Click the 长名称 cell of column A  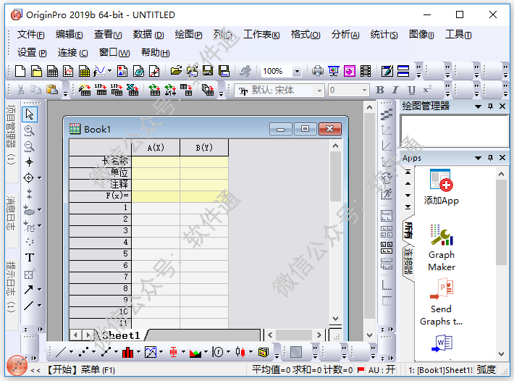pos(156,162)
